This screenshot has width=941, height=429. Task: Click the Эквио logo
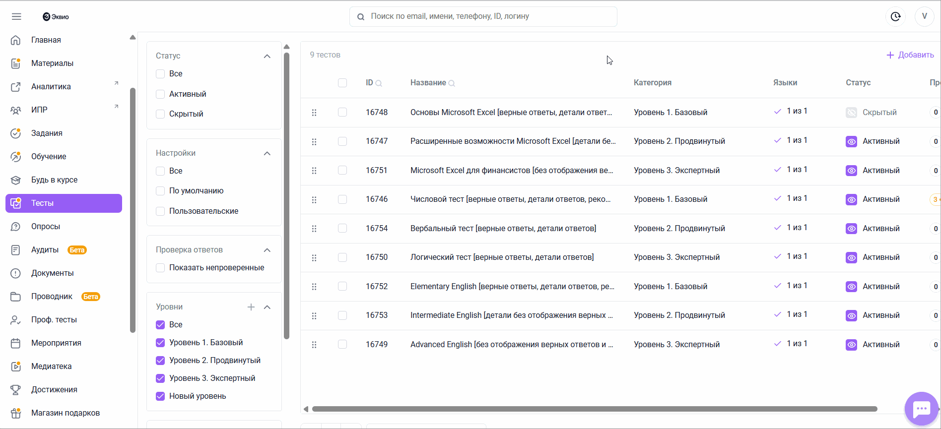click(56, 16)
